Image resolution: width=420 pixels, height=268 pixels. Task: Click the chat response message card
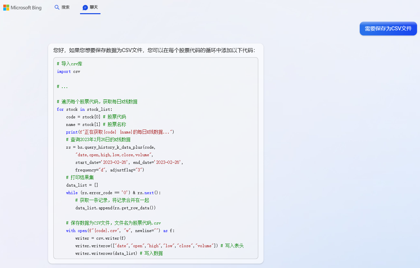pos(156,153)
